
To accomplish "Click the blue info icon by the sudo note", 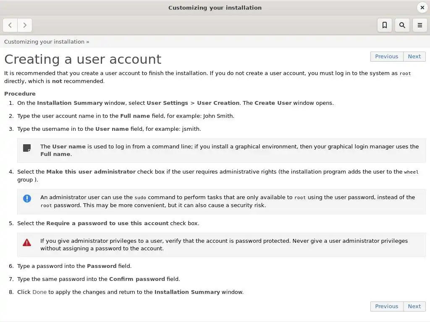I will click(27, 199).
